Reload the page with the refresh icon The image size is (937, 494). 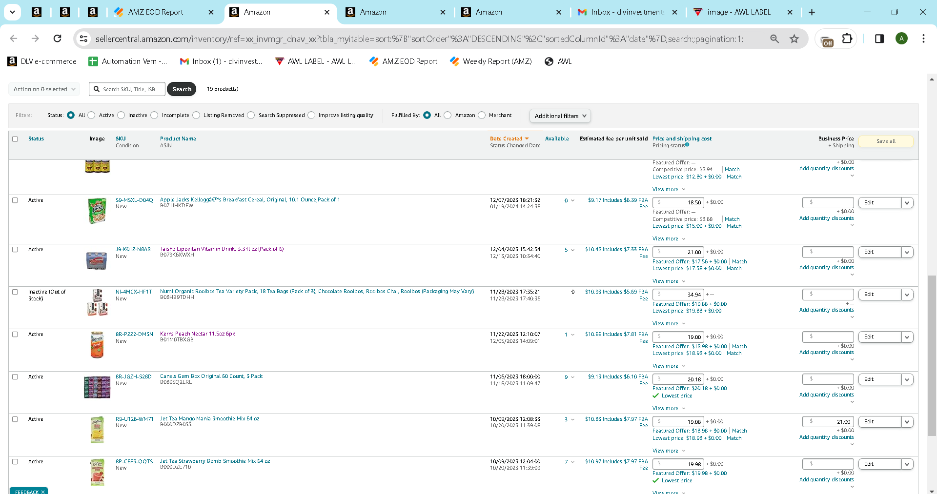[x=57, y=39]
